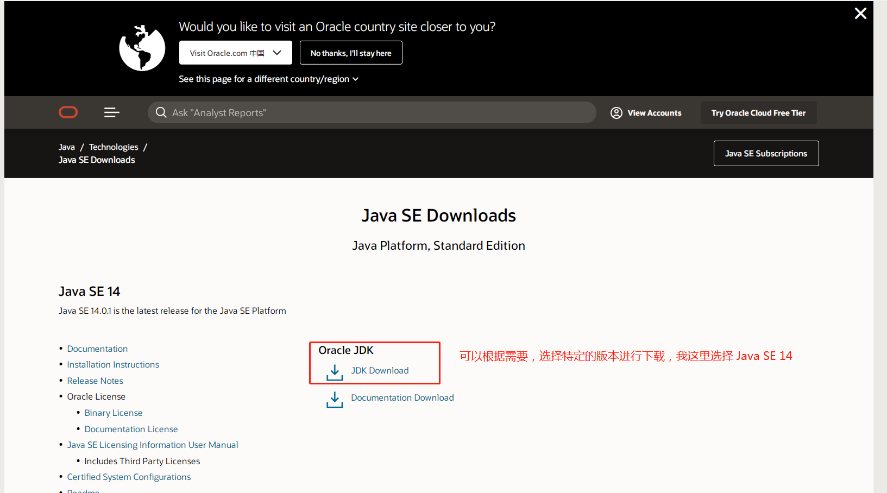Click Try Oracle Cloud Free Tier button
The height and width of the screenshot is (493, 887).
click(759, 113)
